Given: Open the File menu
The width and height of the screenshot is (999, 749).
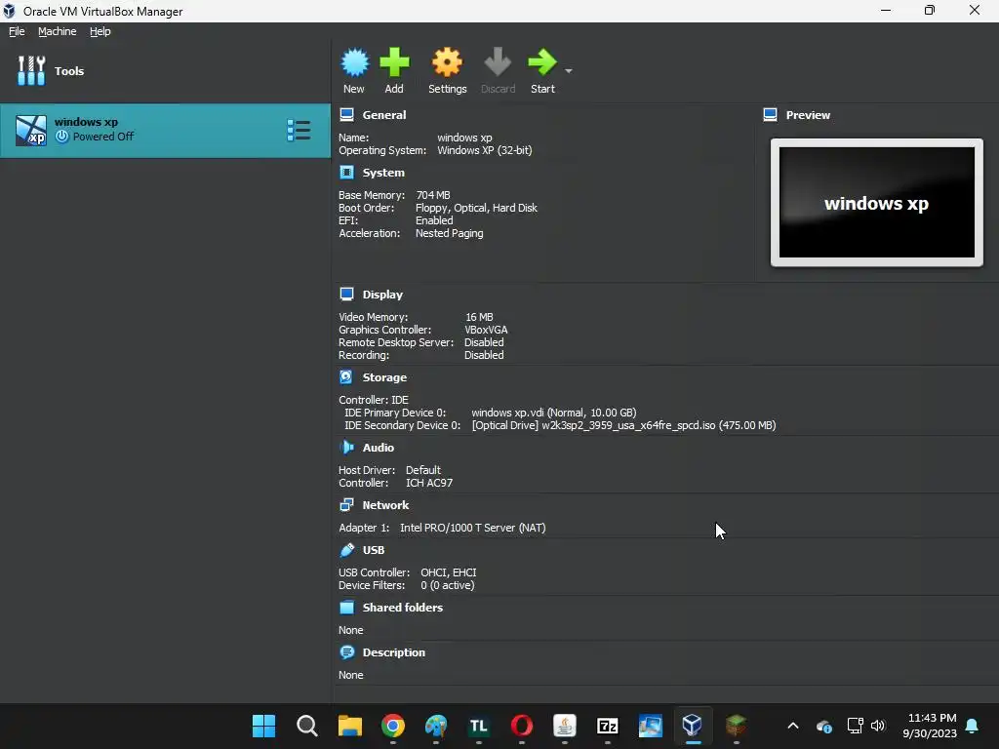Looking at the screenshot, I should tap(17, 31).
